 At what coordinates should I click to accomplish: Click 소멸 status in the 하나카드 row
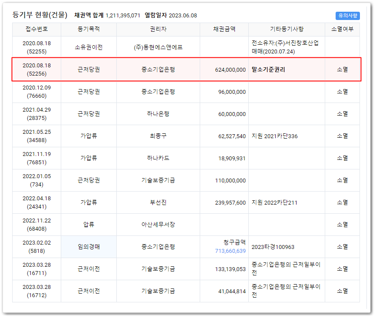pyautogui.click(x=343, y=158)
